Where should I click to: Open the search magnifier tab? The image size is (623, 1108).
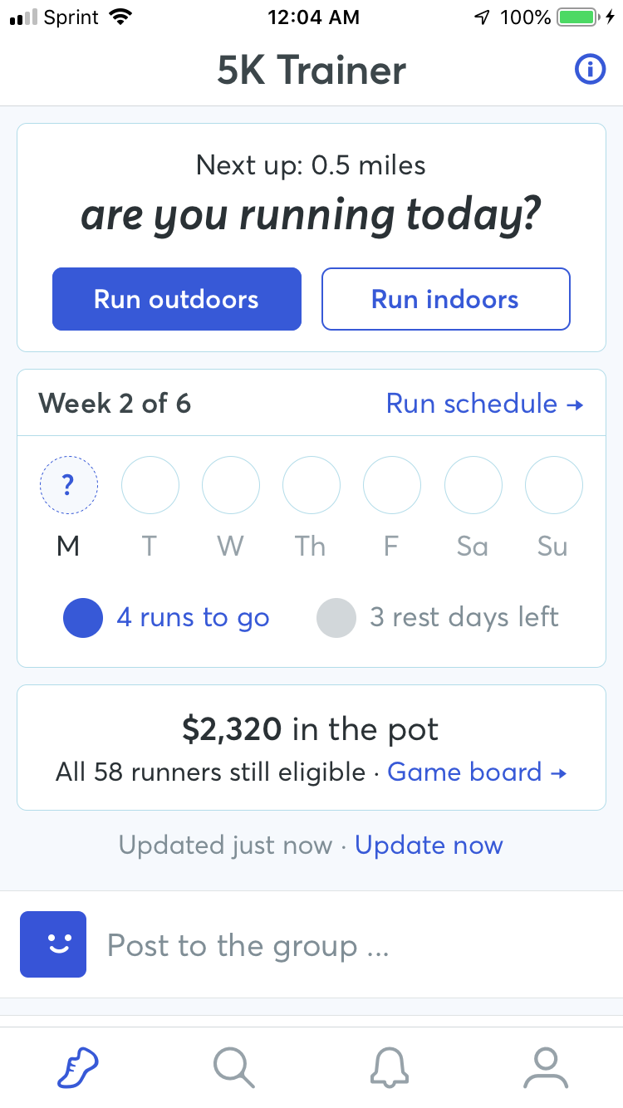233,1067
